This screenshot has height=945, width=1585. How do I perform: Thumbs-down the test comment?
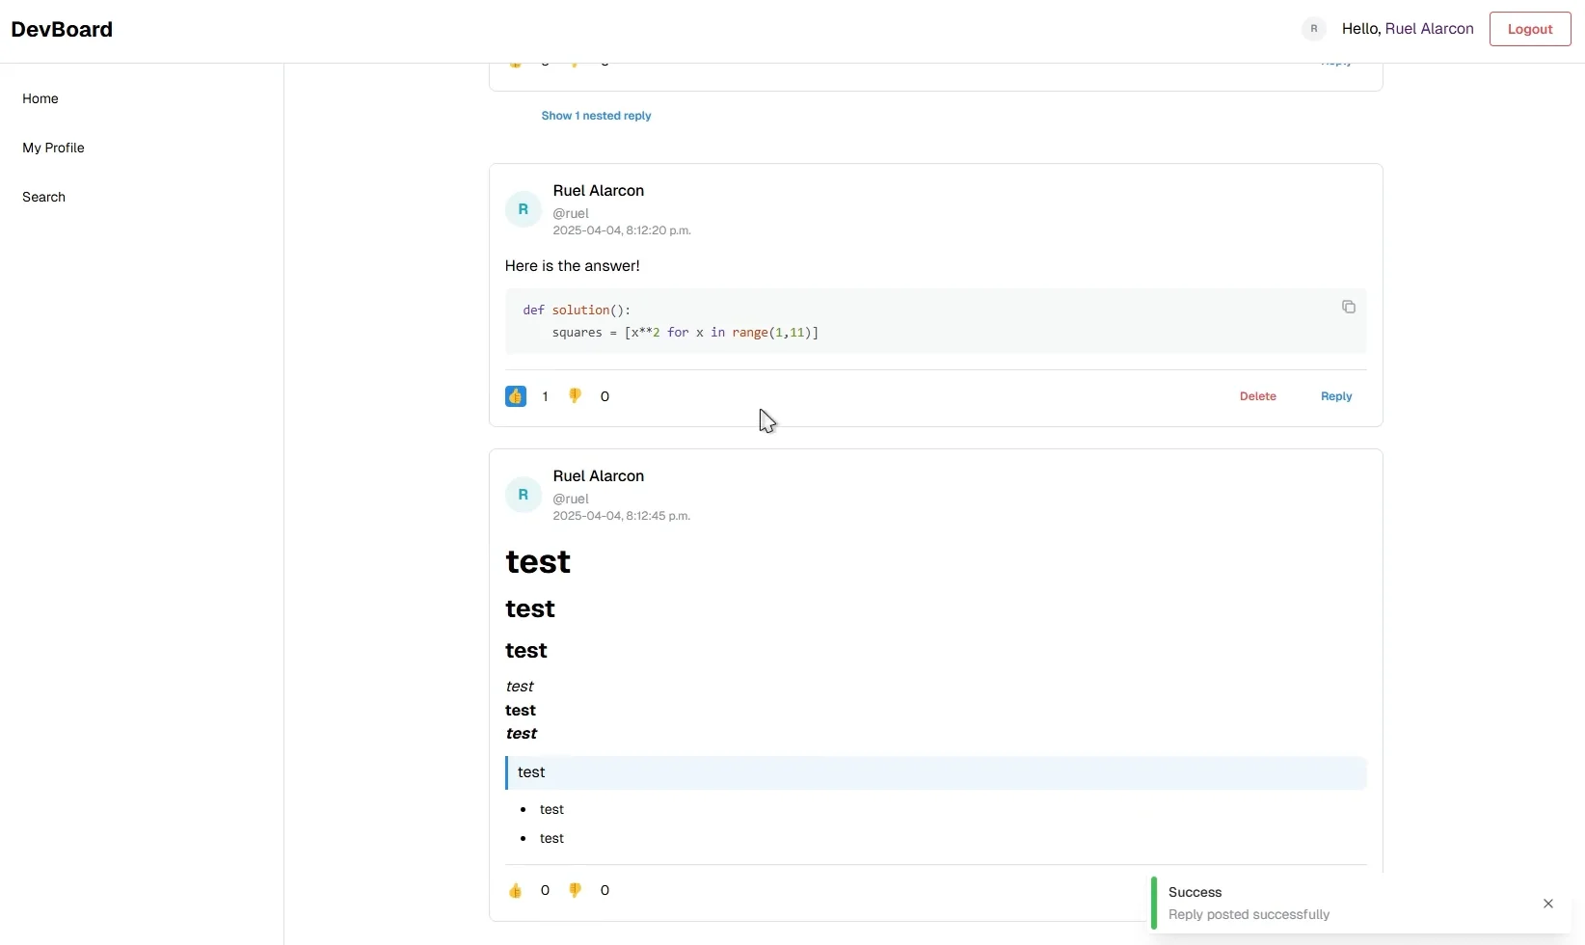click(576, 891)
